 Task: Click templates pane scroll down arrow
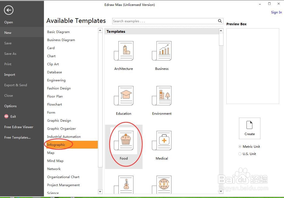pyautogui.click(x=221, y=191)
